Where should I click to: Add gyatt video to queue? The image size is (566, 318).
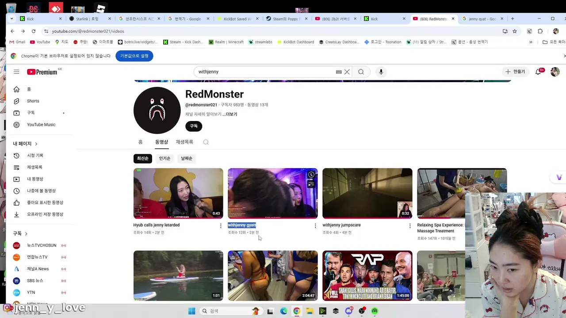(311, 184)
